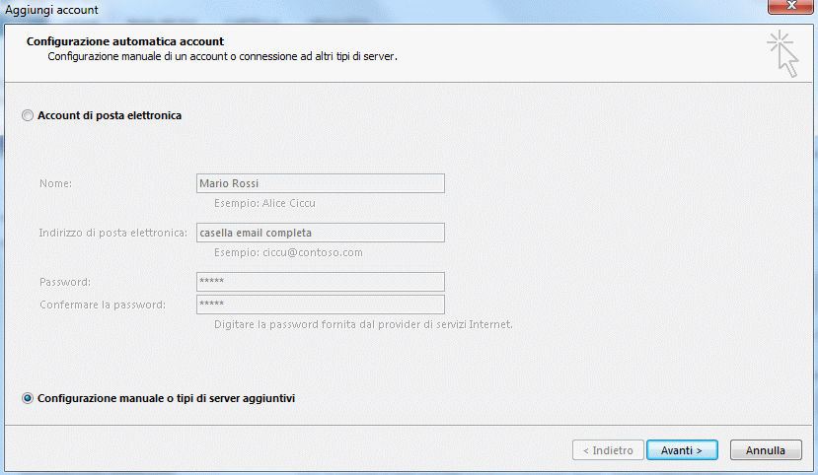Click the Nome field containing Mario Rossi

[x=320, y=183]
